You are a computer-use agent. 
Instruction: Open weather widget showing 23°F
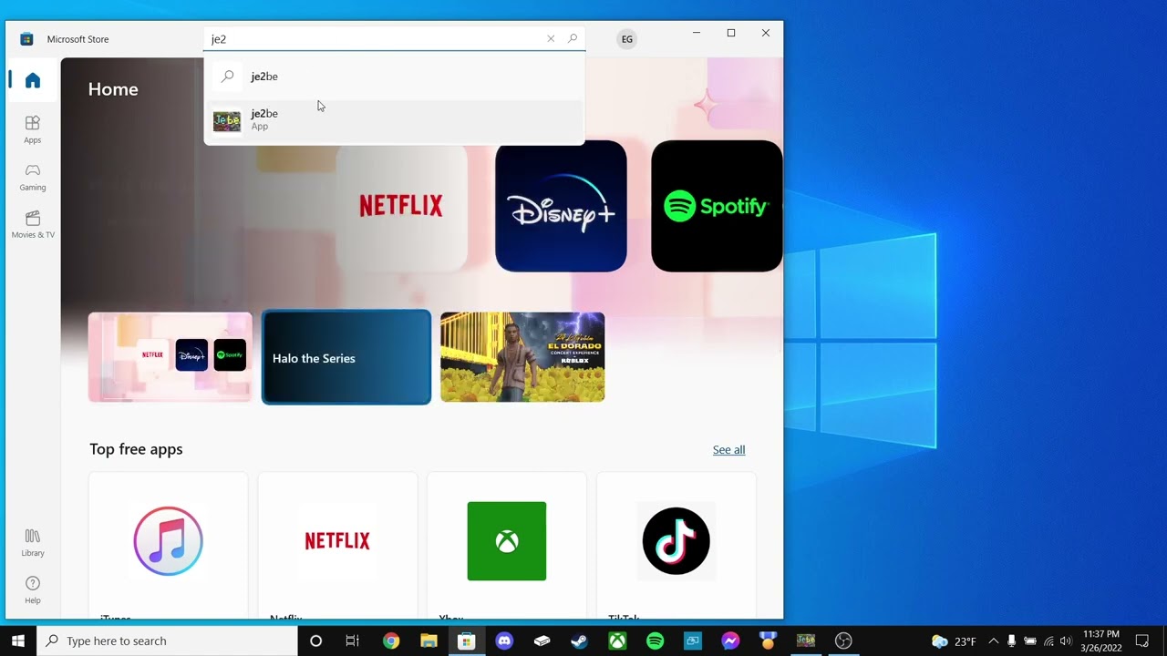coord(954,641)
